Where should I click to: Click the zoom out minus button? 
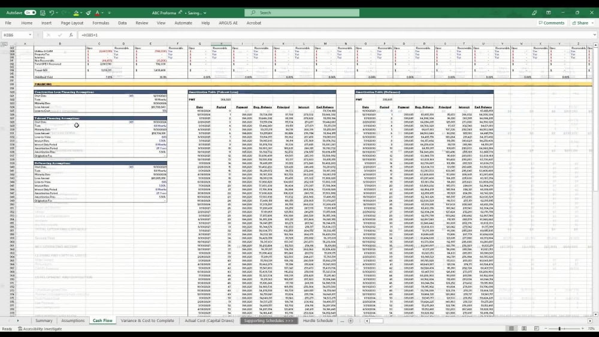(546, 329)
